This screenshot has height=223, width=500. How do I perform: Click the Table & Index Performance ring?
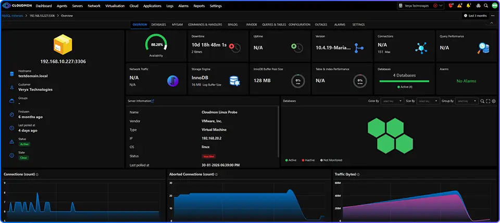click(360, 81)
